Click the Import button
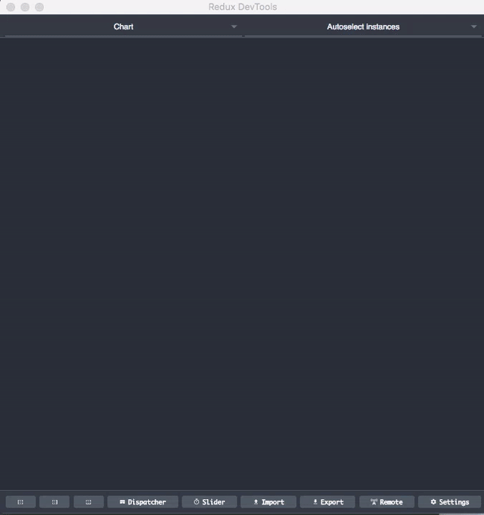 [x=268, y=502]
